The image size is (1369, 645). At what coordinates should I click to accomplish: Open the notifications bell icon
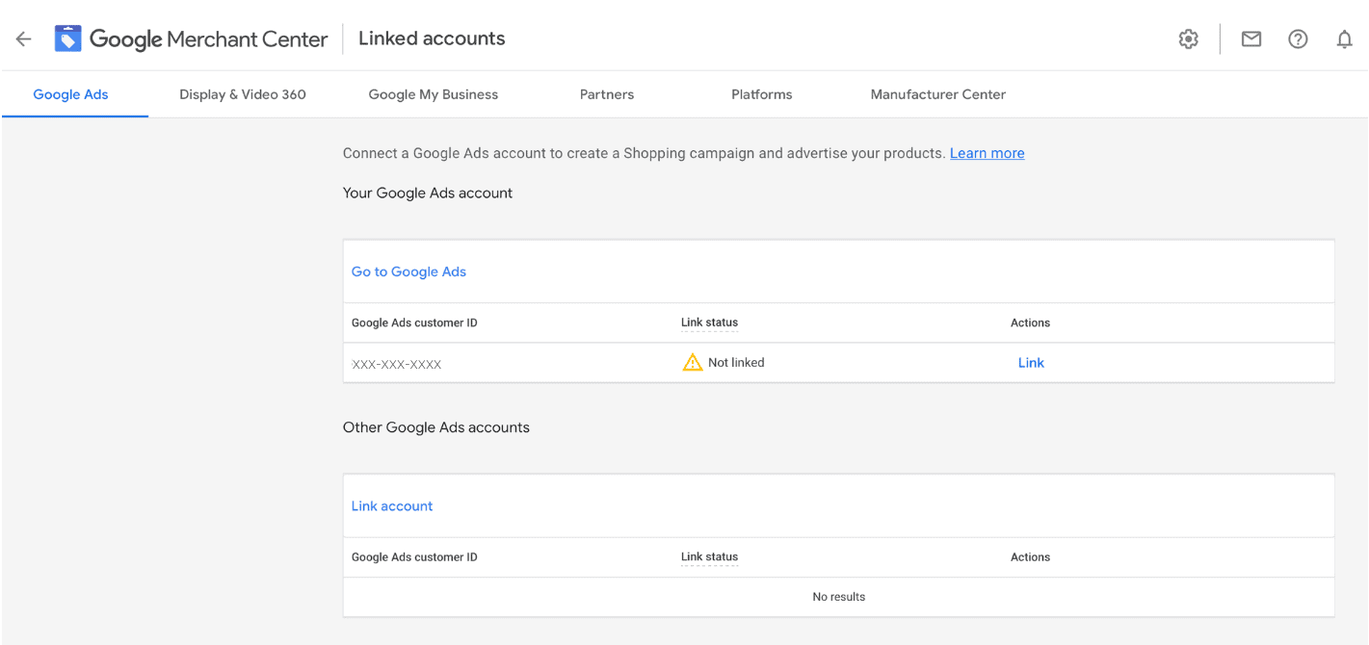pos(1344,39)
